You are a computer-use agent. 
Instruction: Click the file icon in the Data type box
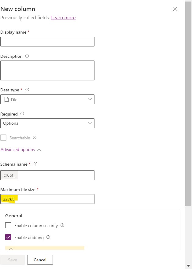(7, 99)
